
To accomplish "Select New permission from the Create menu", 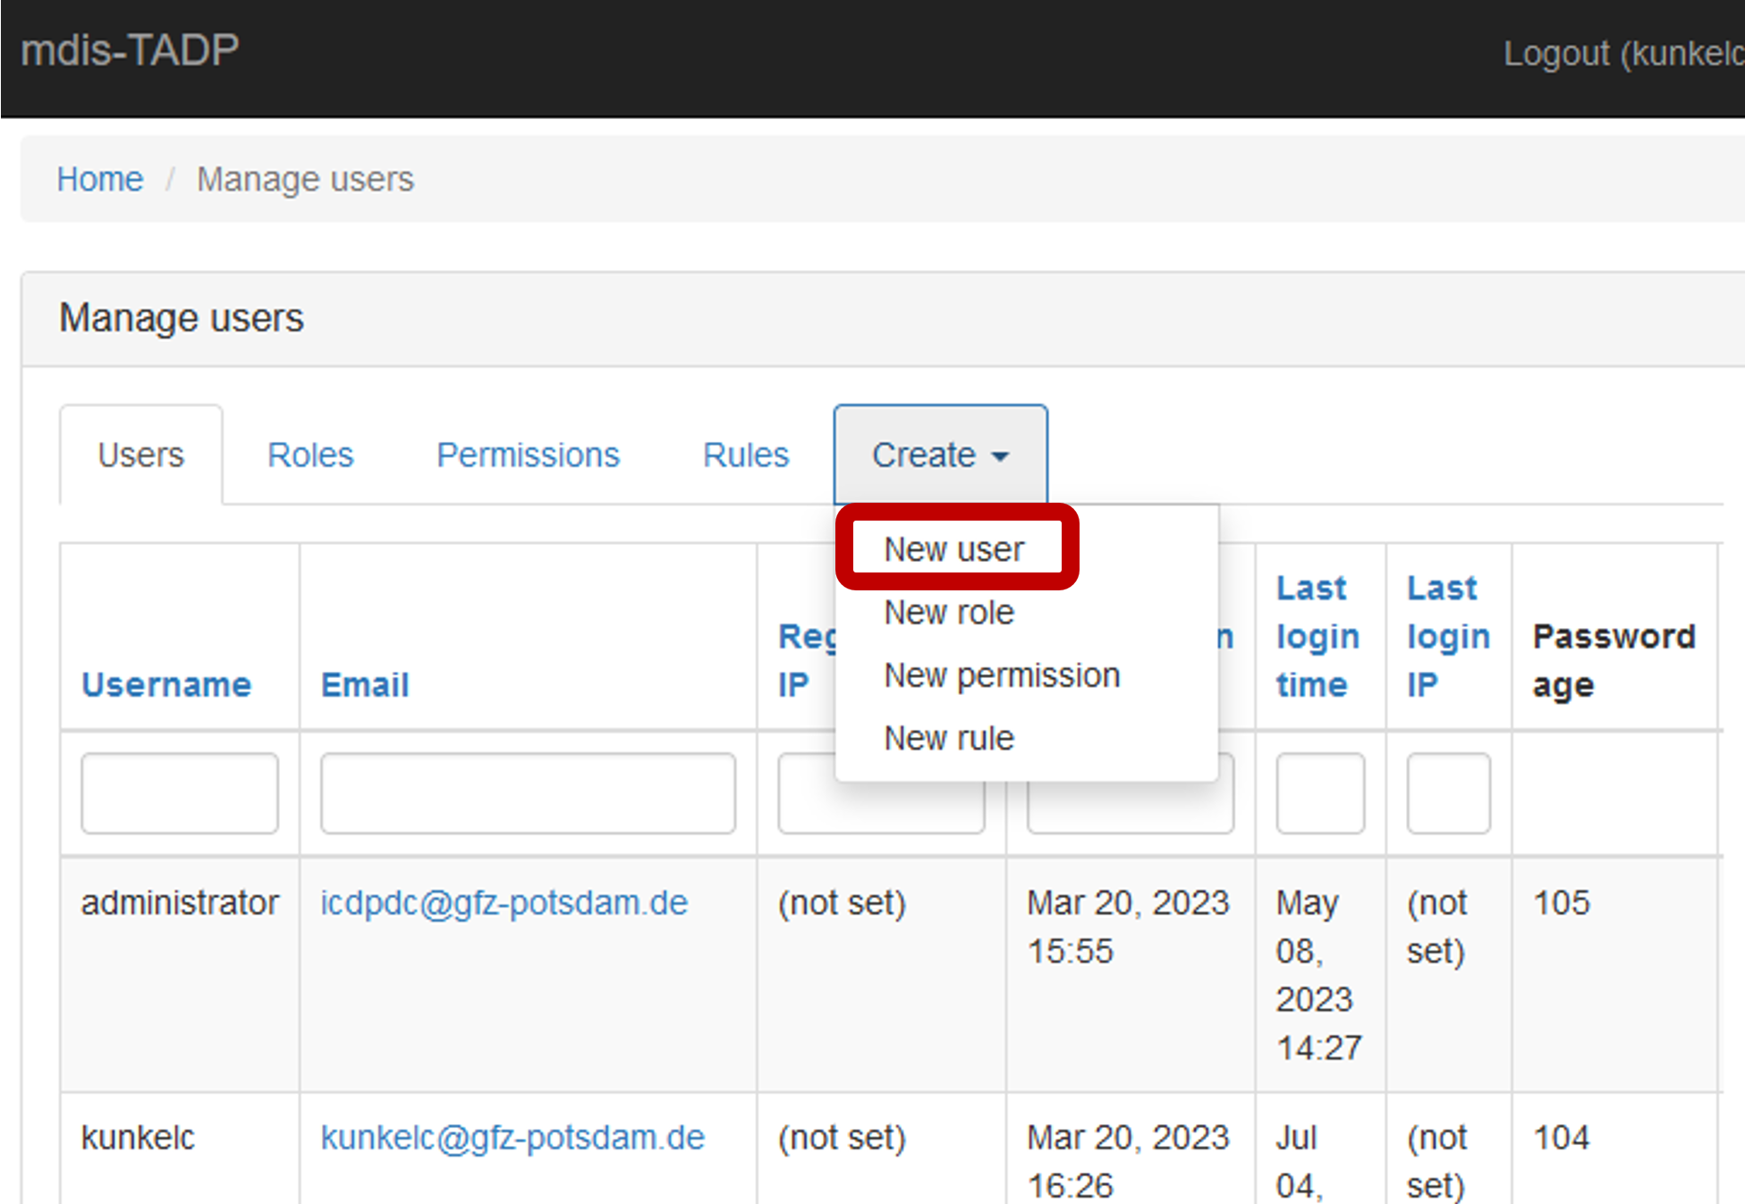I will [x=1001, y=675].
